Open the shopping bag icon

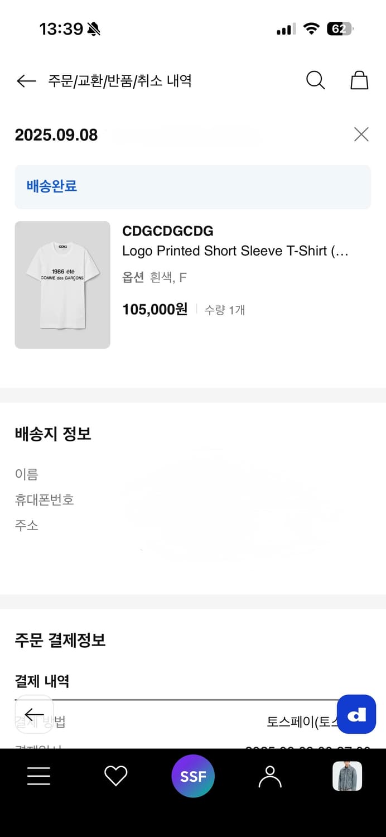click(x=359, y=80)
